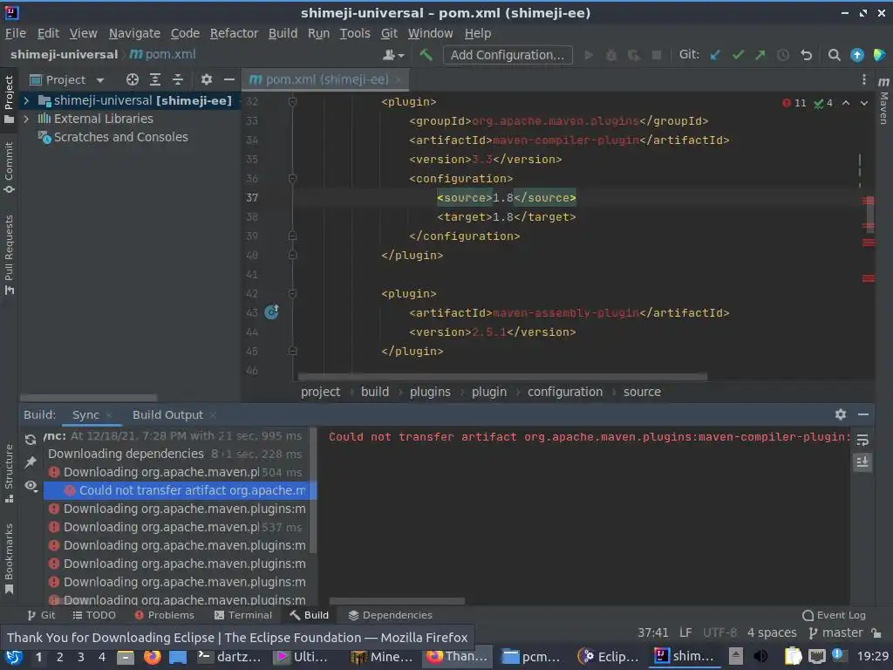Screen dimensions: 893x670
Task: Open the Maven side panel
Action: 883,101
